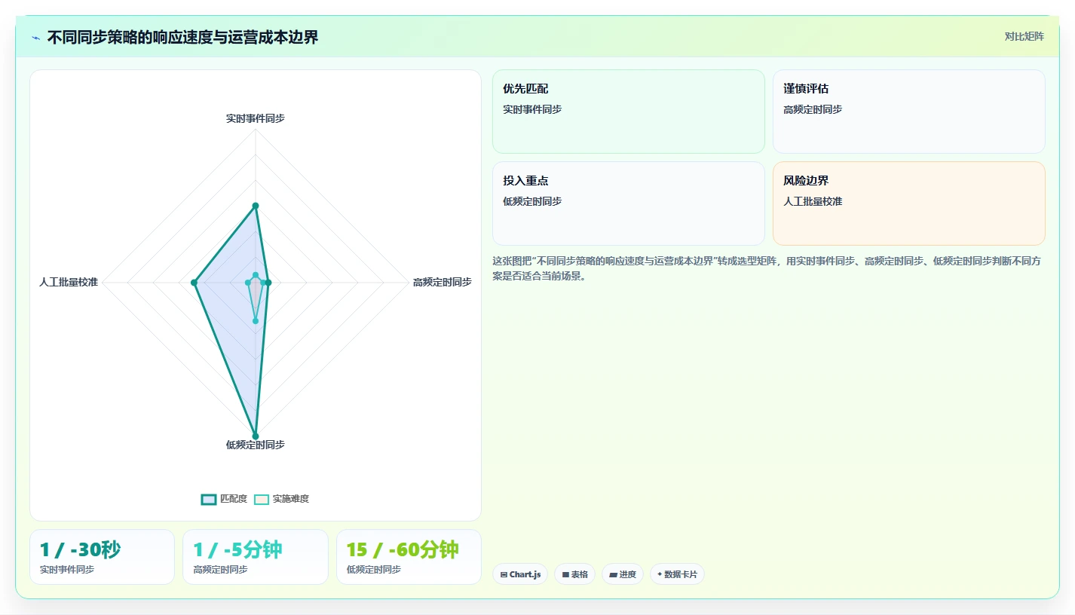Screen dimensions: 1075x615
Task: Click 高频定时同步 text under 谨慎评估
Action: pos(813,109)
